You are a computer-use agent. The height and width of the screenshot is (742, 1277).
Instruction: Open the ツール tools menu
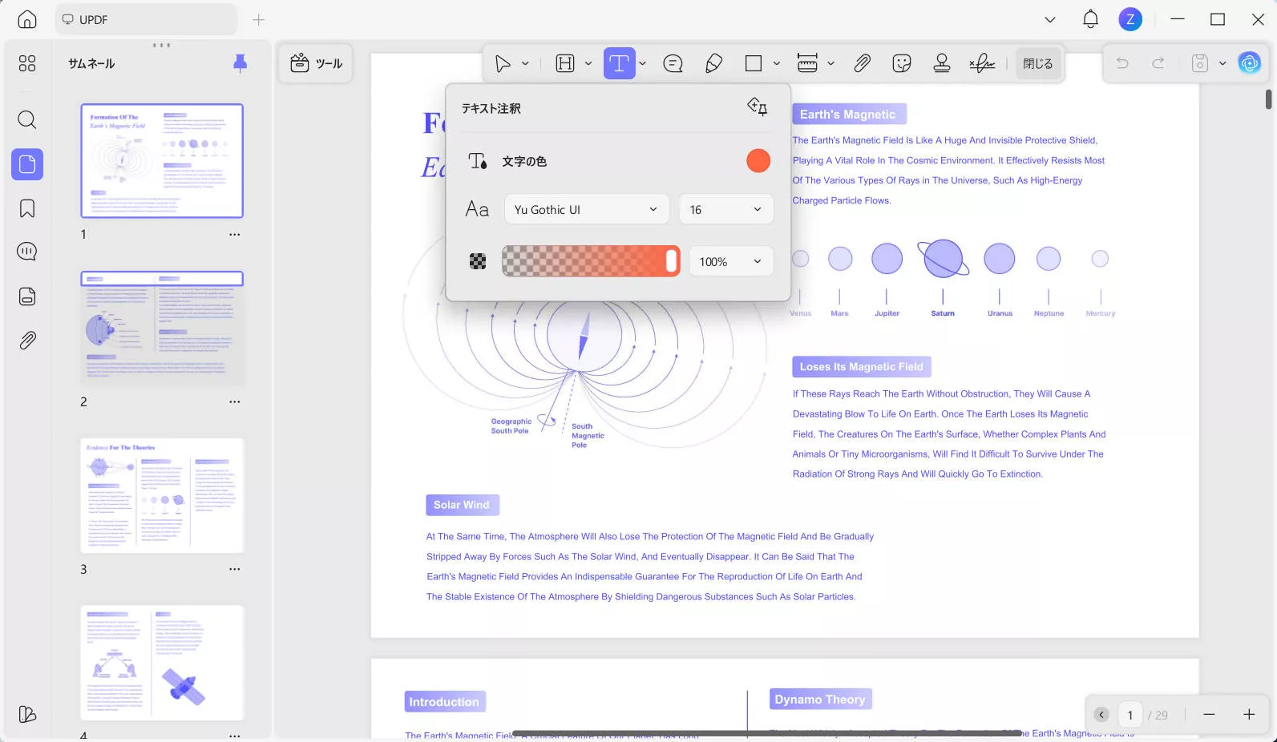(317, 63)
